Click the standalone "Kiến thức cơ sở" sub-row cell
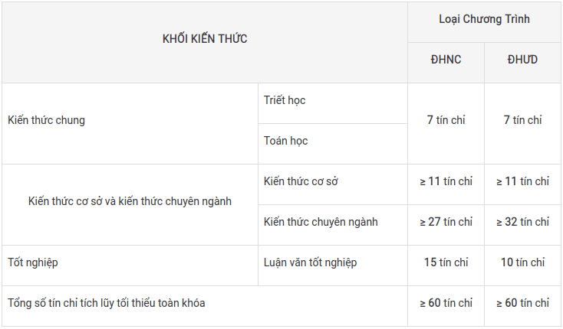The image size is (563, 329). pyautogui.click(x=301, y=181)
